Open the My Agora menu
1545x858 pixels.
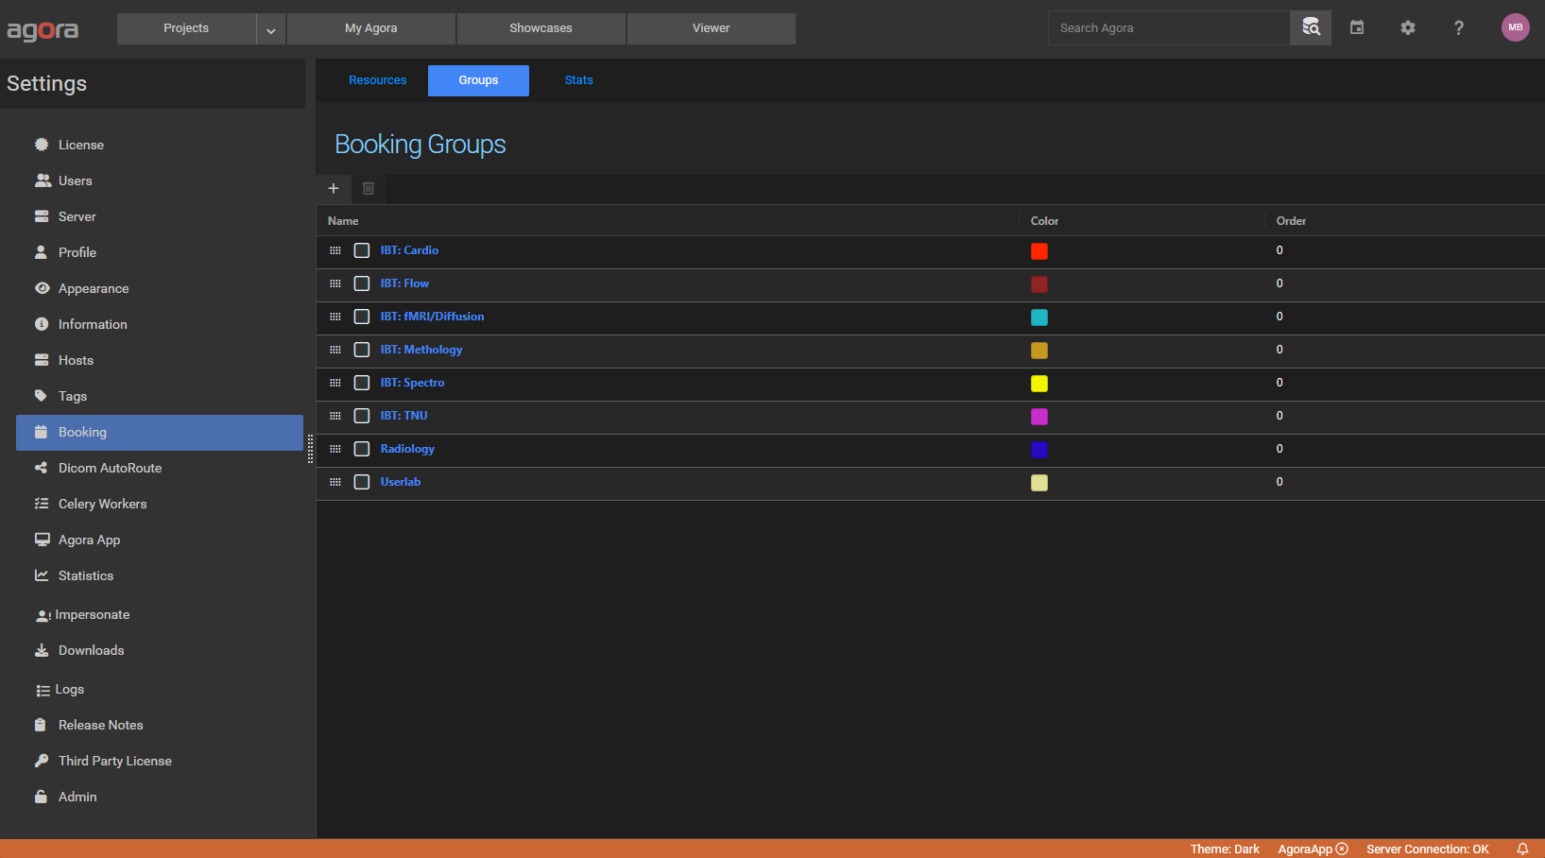pos(371,28)
